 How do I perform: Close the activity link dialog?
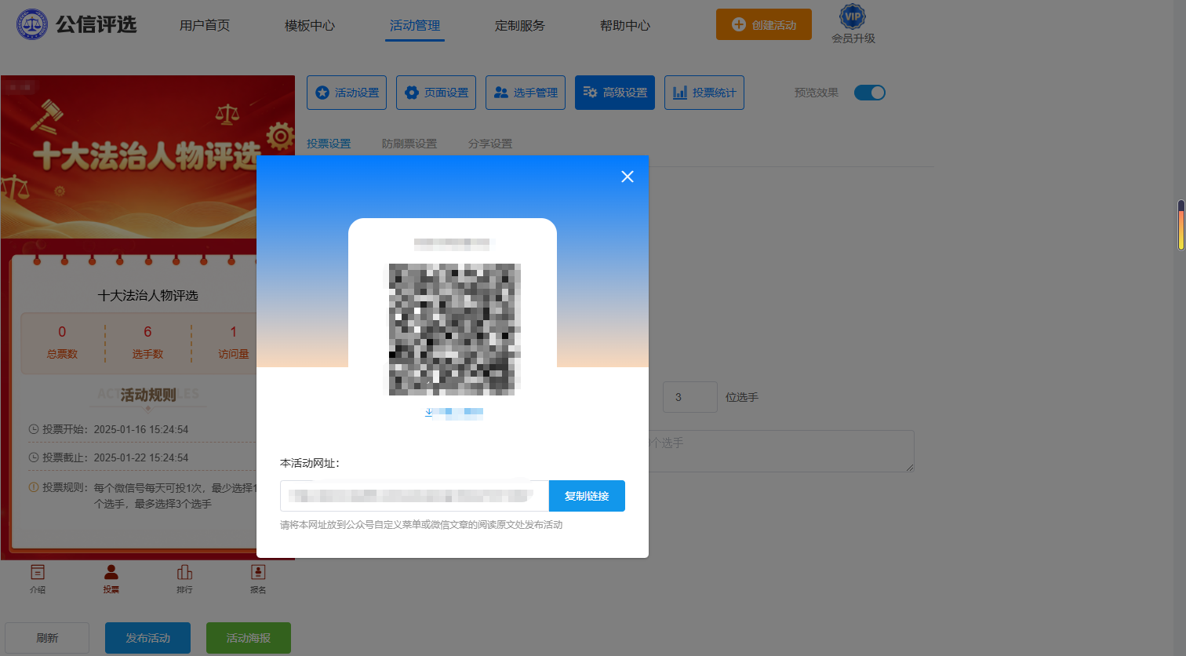[x=628, y=177]
